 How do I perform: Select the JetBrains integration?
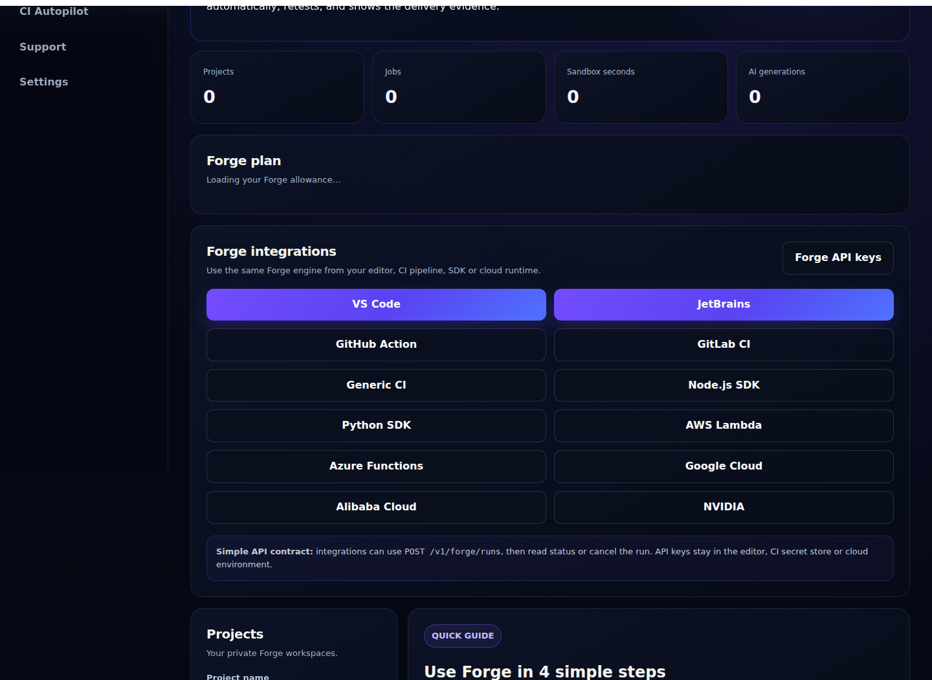click(724, 304)
